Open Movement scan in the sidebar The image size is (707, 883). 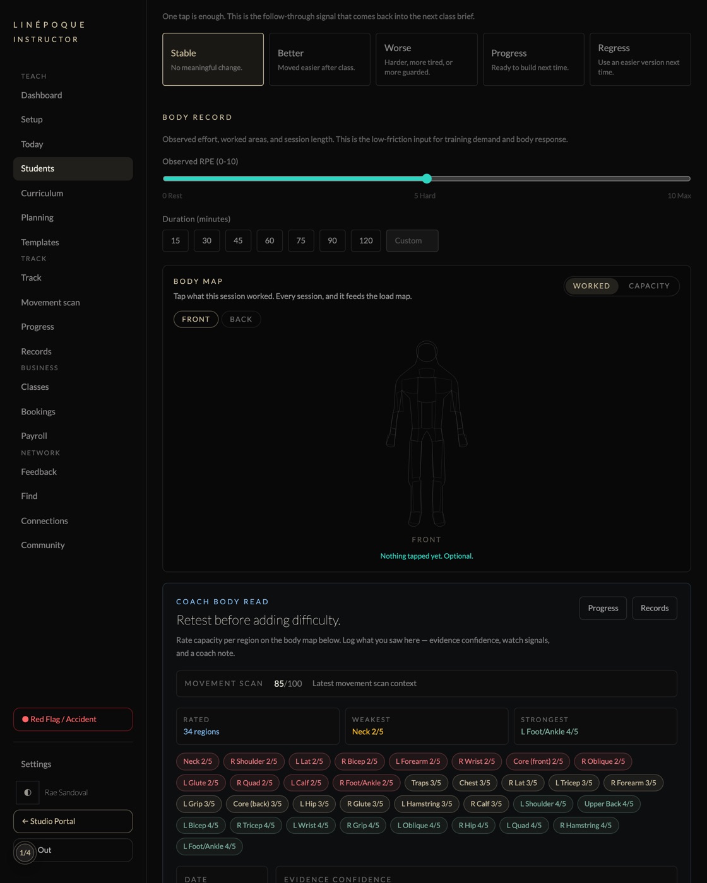click(x=73, y=302)
